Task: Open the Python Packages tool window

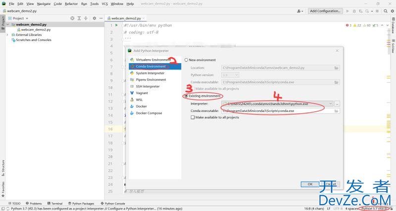Action: (81, 204)
